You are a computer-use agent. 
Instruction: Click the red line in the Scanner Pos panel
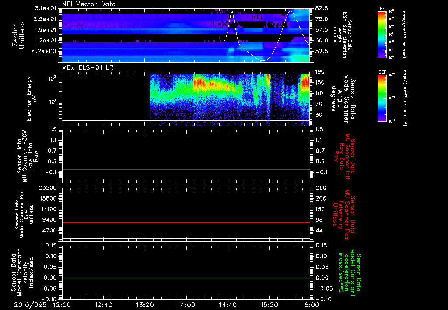pos(186,222)
